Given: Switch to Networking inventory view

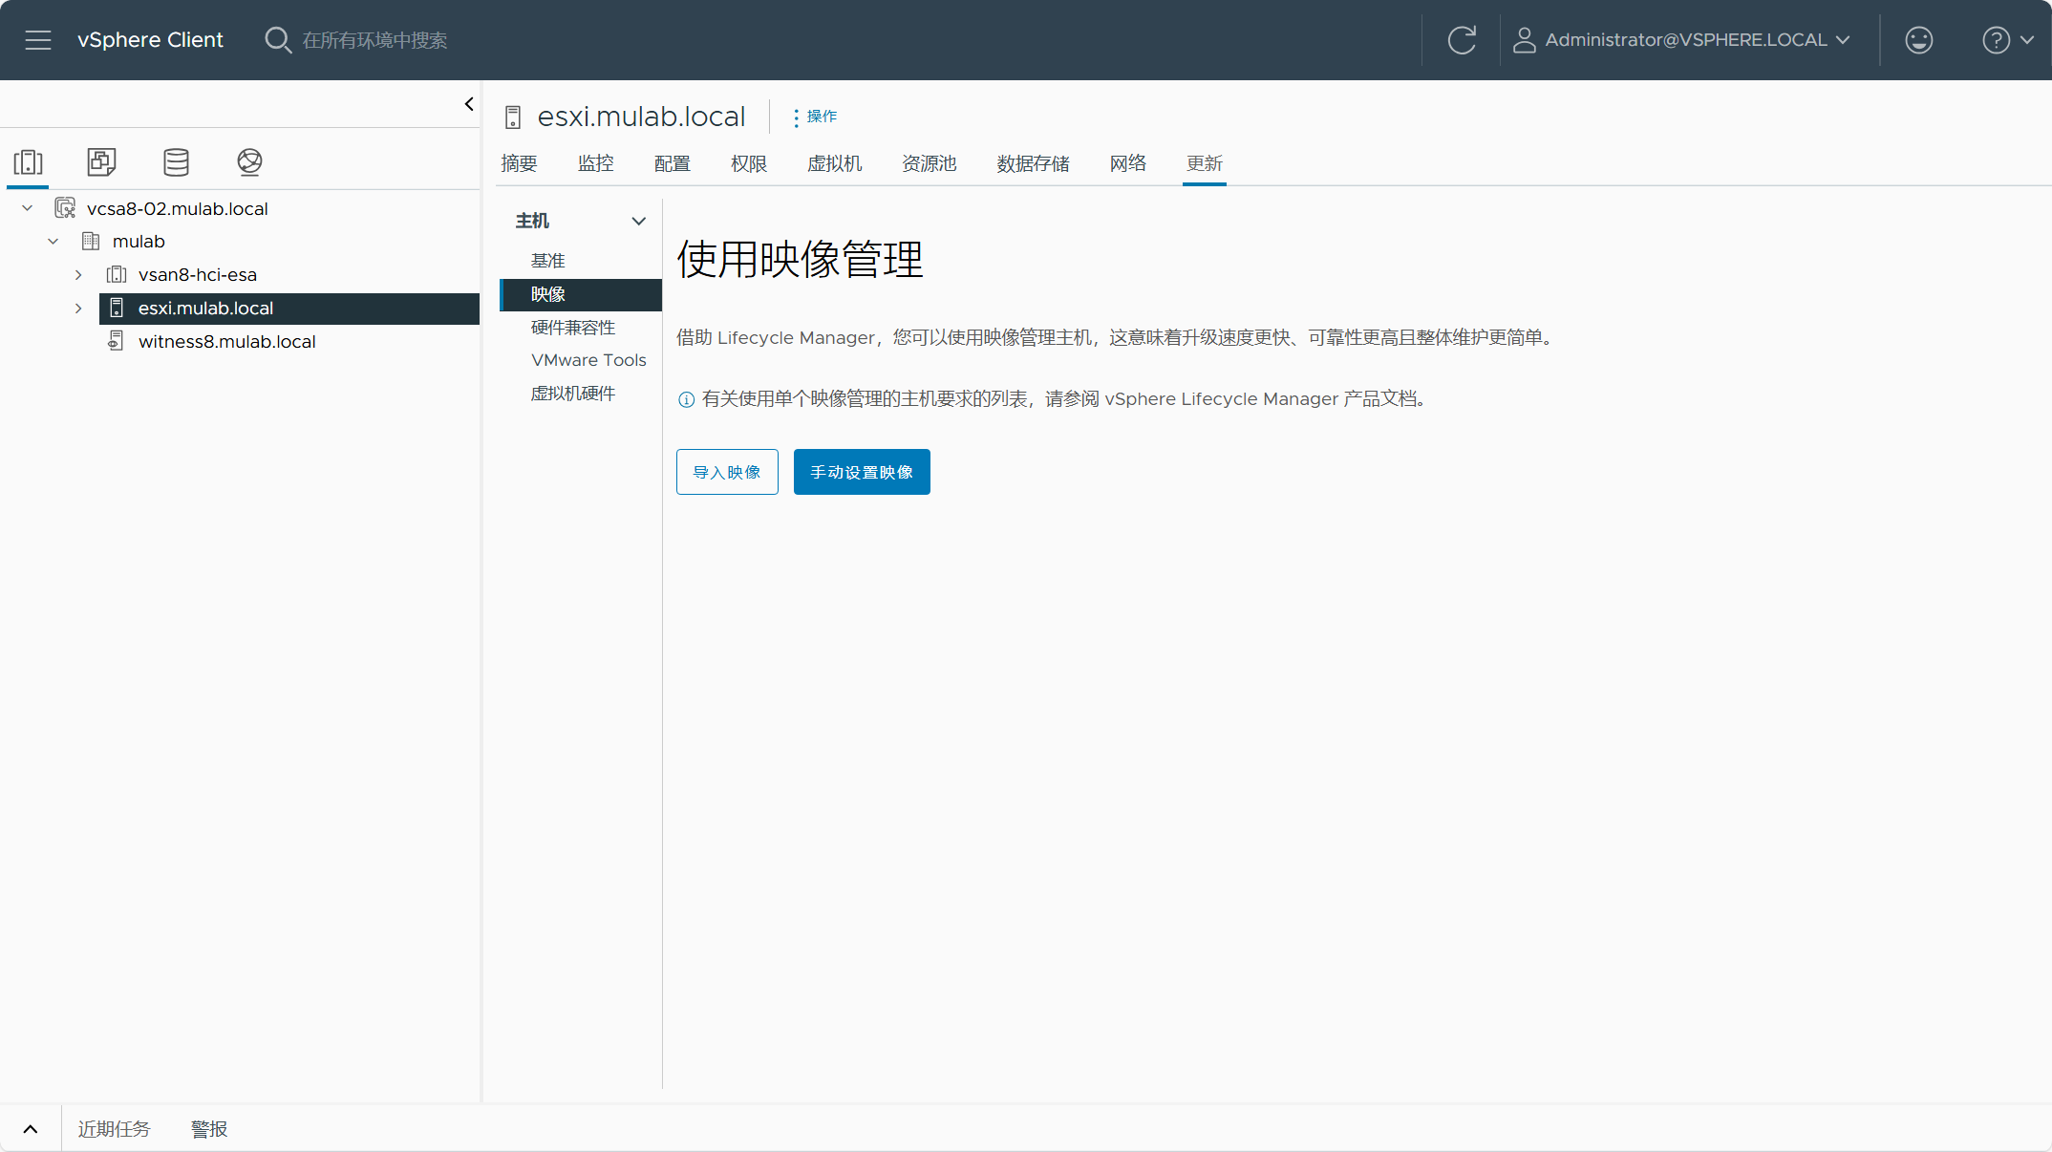Looking at the screenshot, I should coord(249,162).
